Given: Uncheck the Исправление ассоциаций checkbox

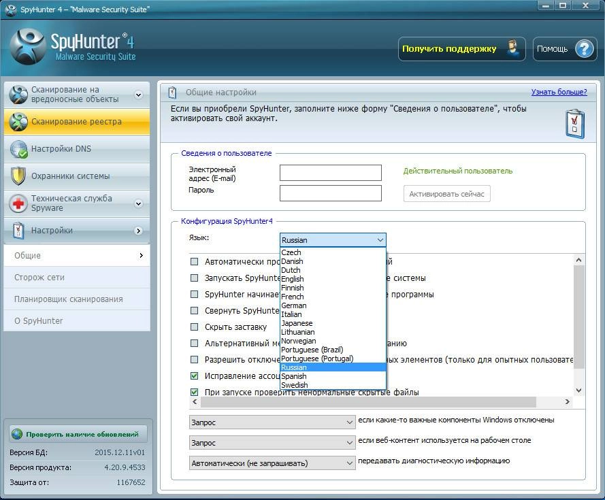Looking at the screenshot, I should click(195, 376).
